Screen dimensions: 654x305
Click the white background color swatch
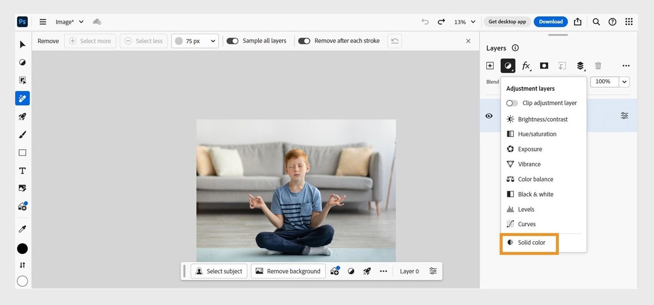pyautogui.click(x=23, y=281)
